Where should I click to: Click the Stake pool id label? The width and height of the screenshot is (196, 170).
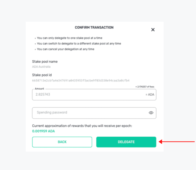pyautogui.click(x=42, y=75)
